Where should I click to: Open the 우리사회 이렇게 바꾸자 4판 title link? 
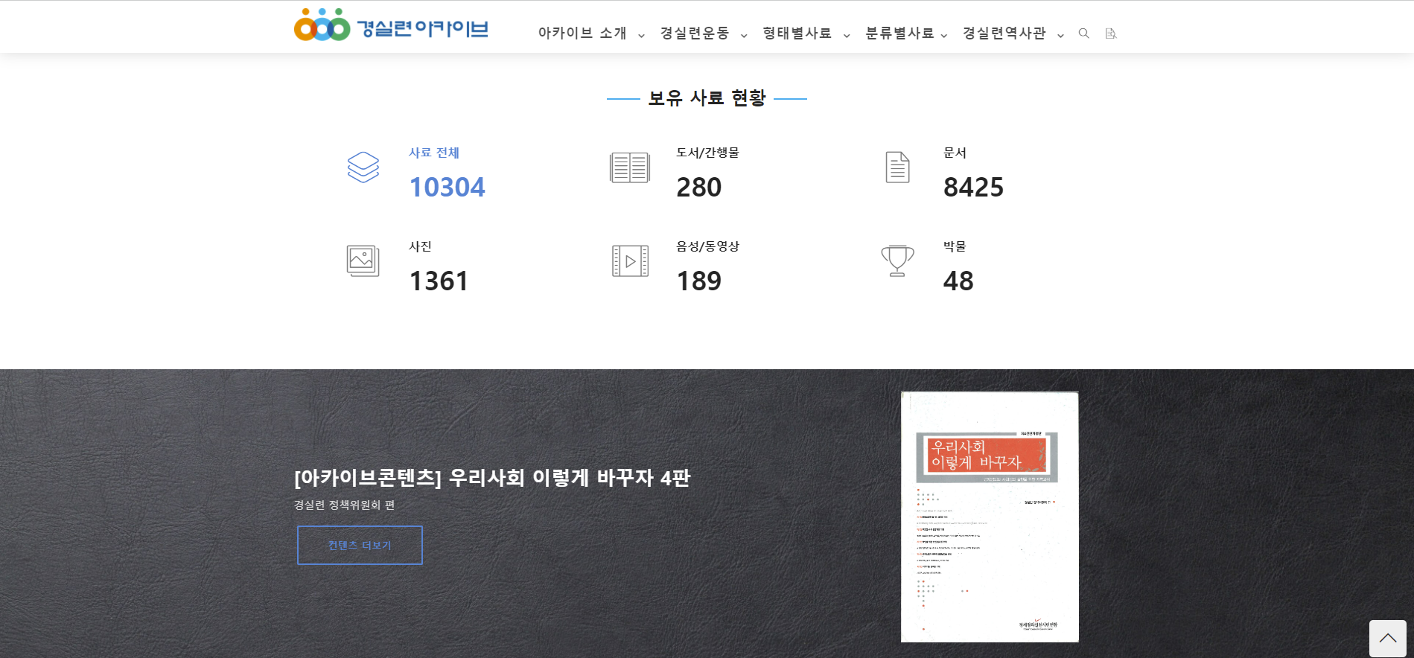(x=491, y=478)
